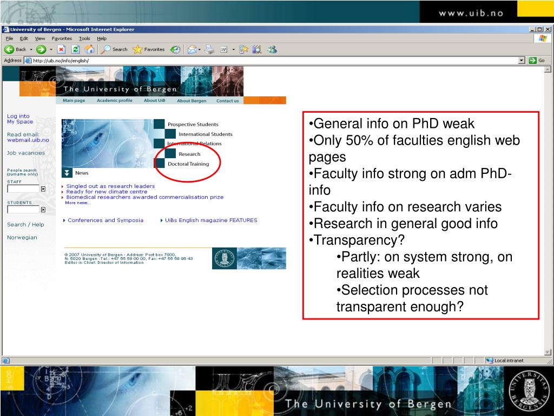Open the Job vacancies link
The width and height of the screenshot is (554, 416).
pos(26,153)
